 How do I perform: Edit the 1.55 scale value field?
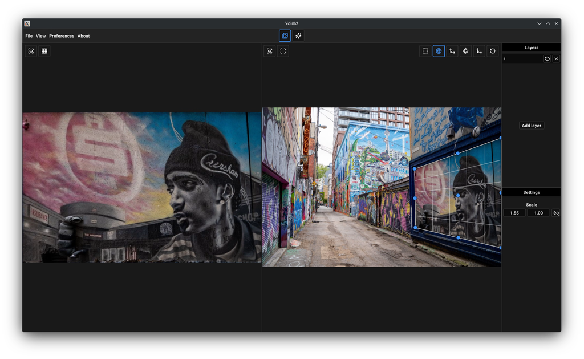pos(514,212)
